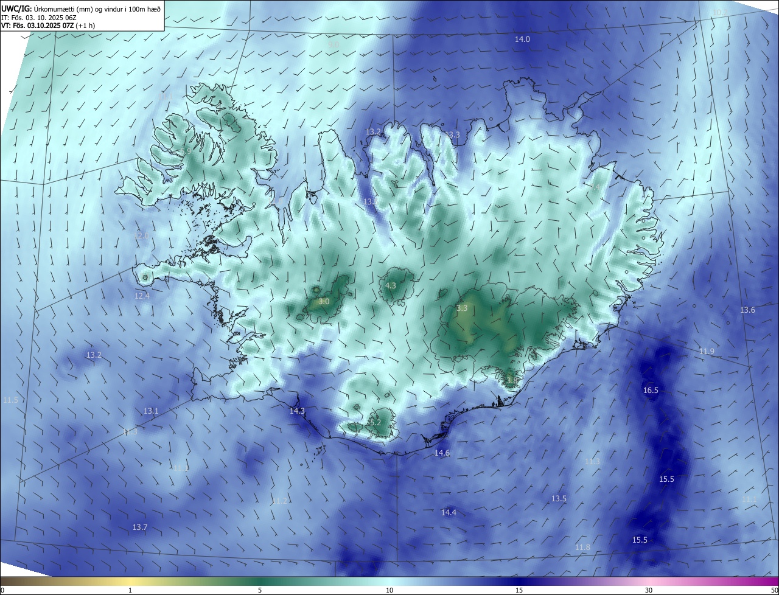Image resolution: width=779 pixels, height=595 pixels.
Task: Click the 11.2 value label
Action: tap(279, 501)
